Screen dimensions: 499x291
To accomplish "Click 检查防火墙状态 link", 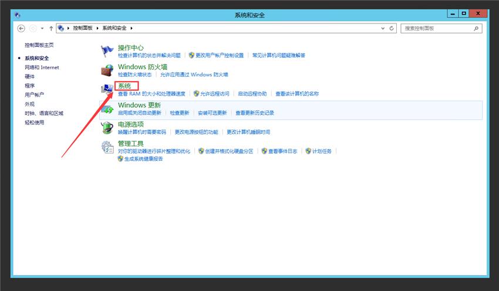I will (134, 75).
